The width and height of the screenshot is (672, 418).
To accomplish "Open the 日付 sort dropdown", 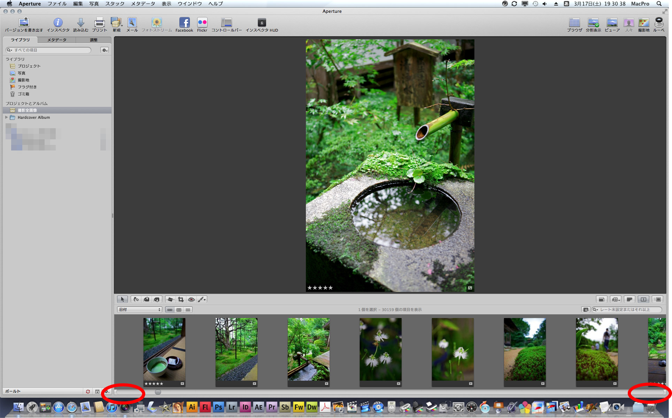I will (140, 310).
